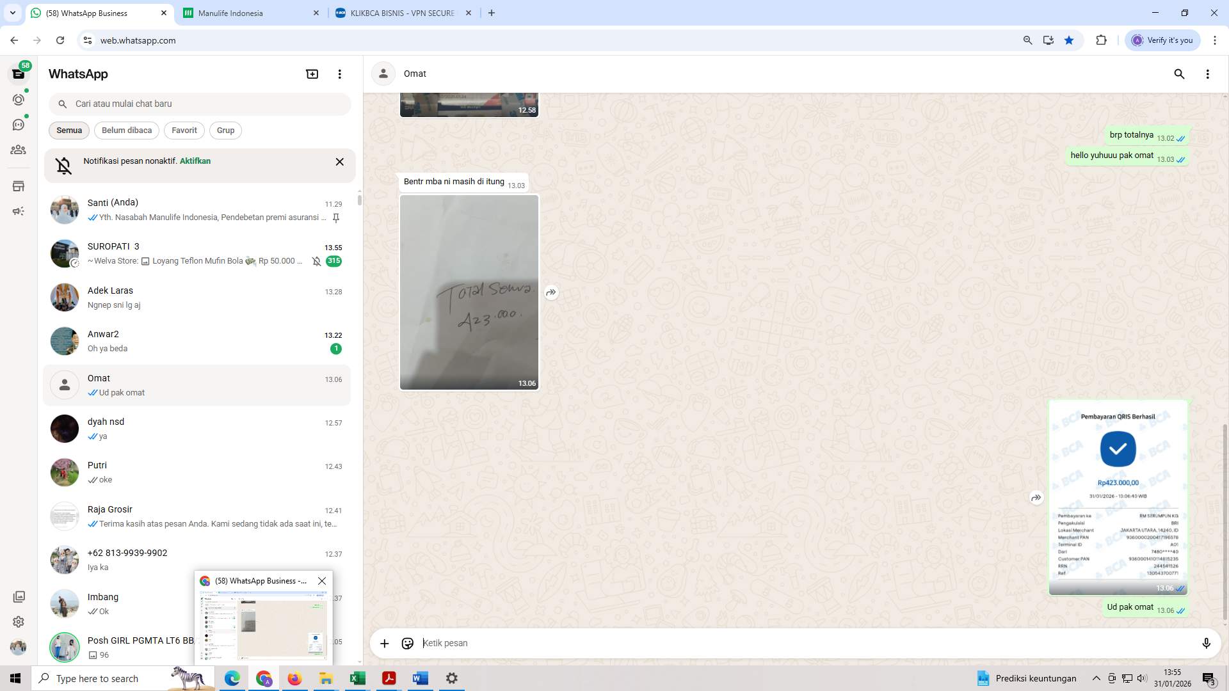Forward the handwritten total photo
Image resolution: width=1229 pixels, height=691 pixels.
pyautogui.click(x=551, y=292)
